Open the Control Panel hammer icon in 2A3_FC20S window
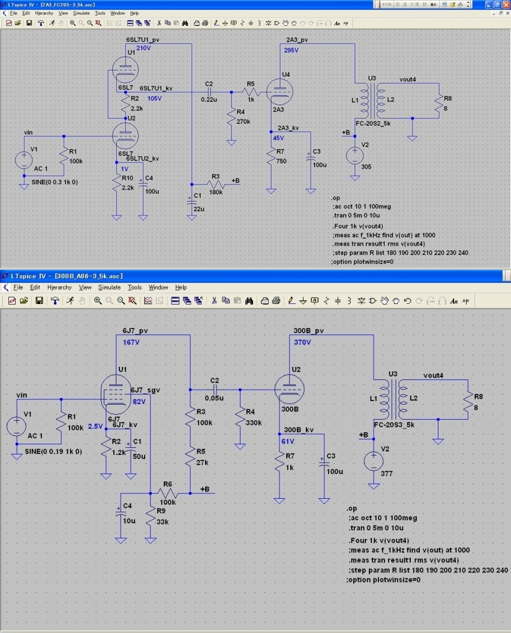 tap(41, 23)
